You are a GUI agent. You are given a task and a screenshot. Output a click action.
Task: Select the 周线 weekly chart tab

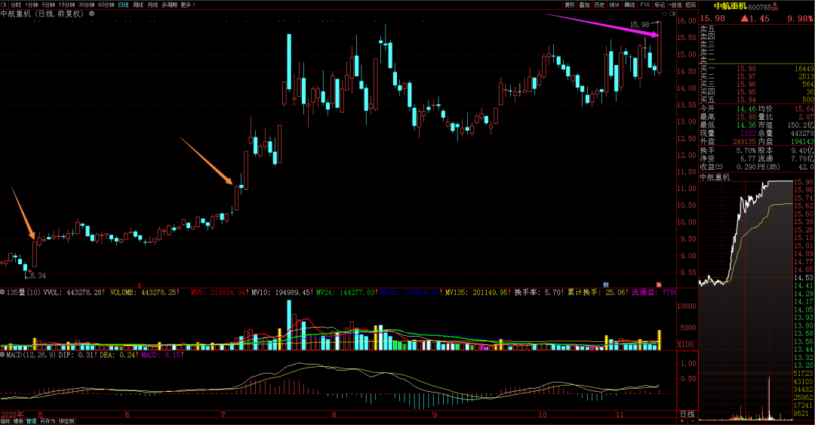(x=138, y=5)
